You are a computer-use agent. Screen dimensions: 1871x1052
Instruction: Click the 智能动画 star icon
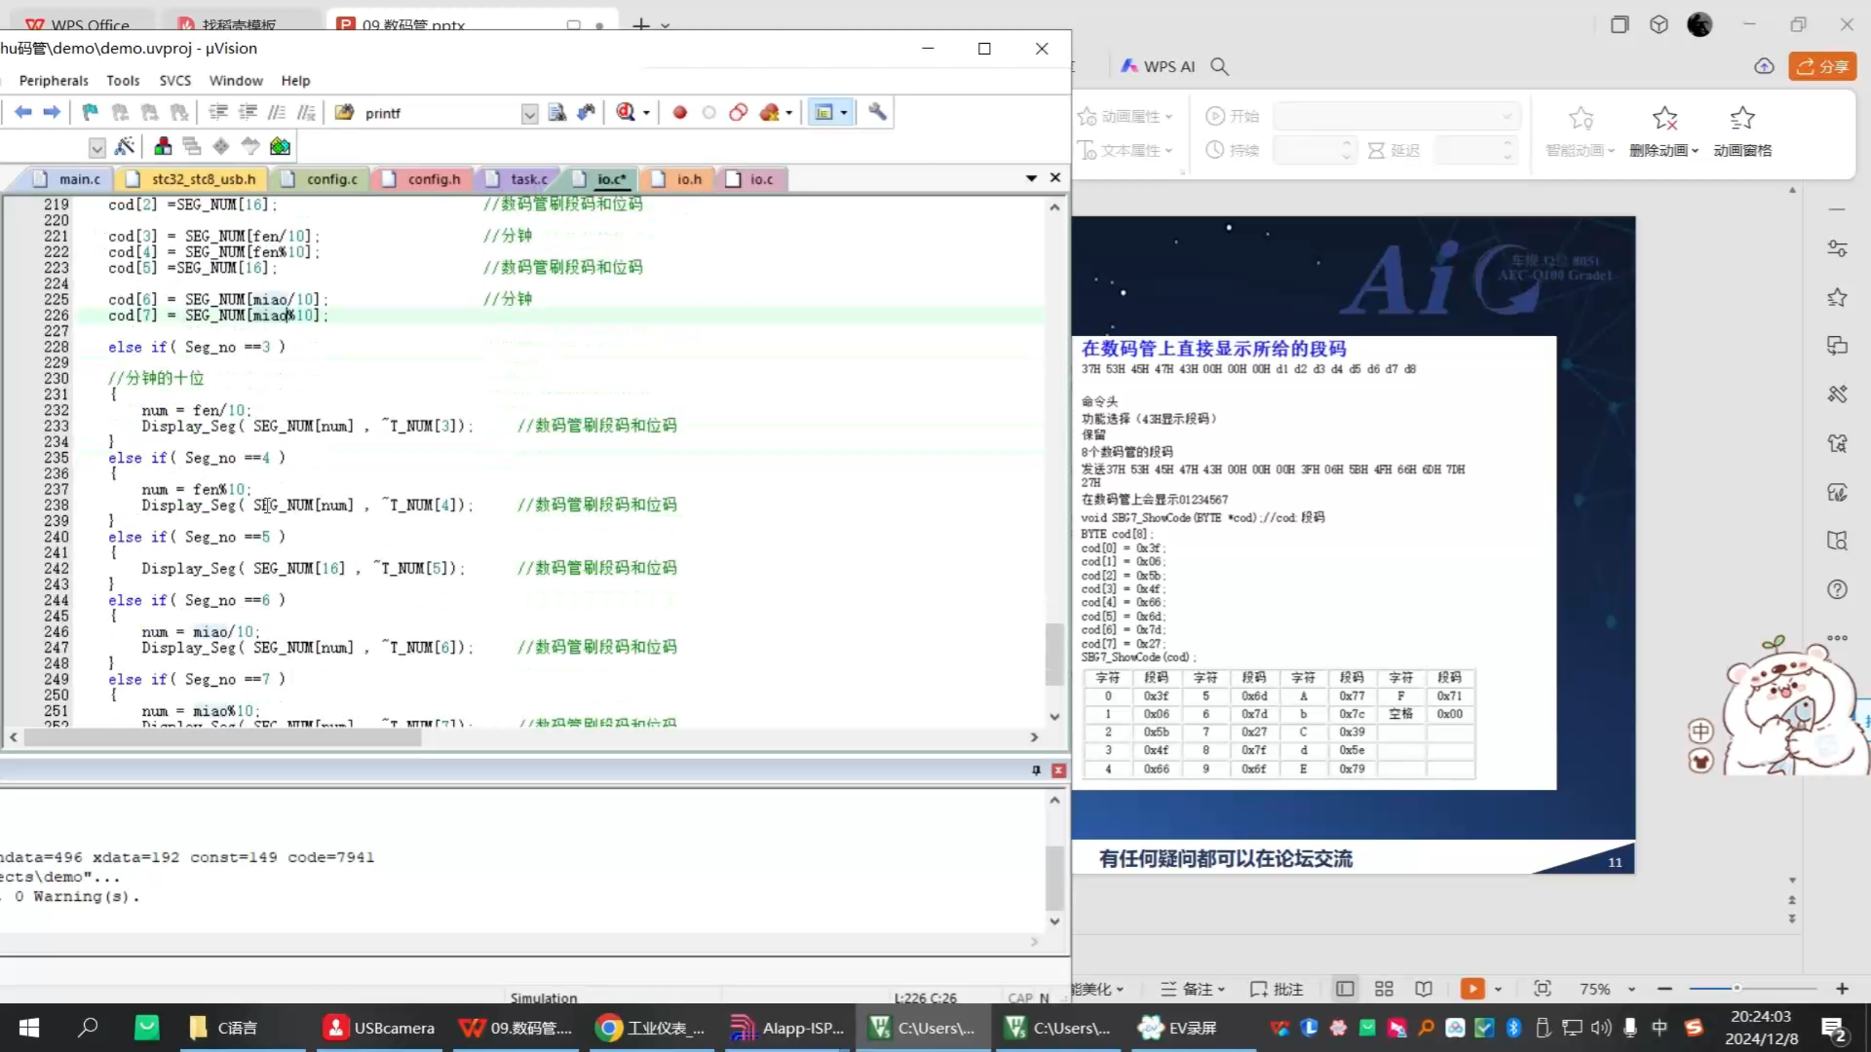tap(1581, 117)
